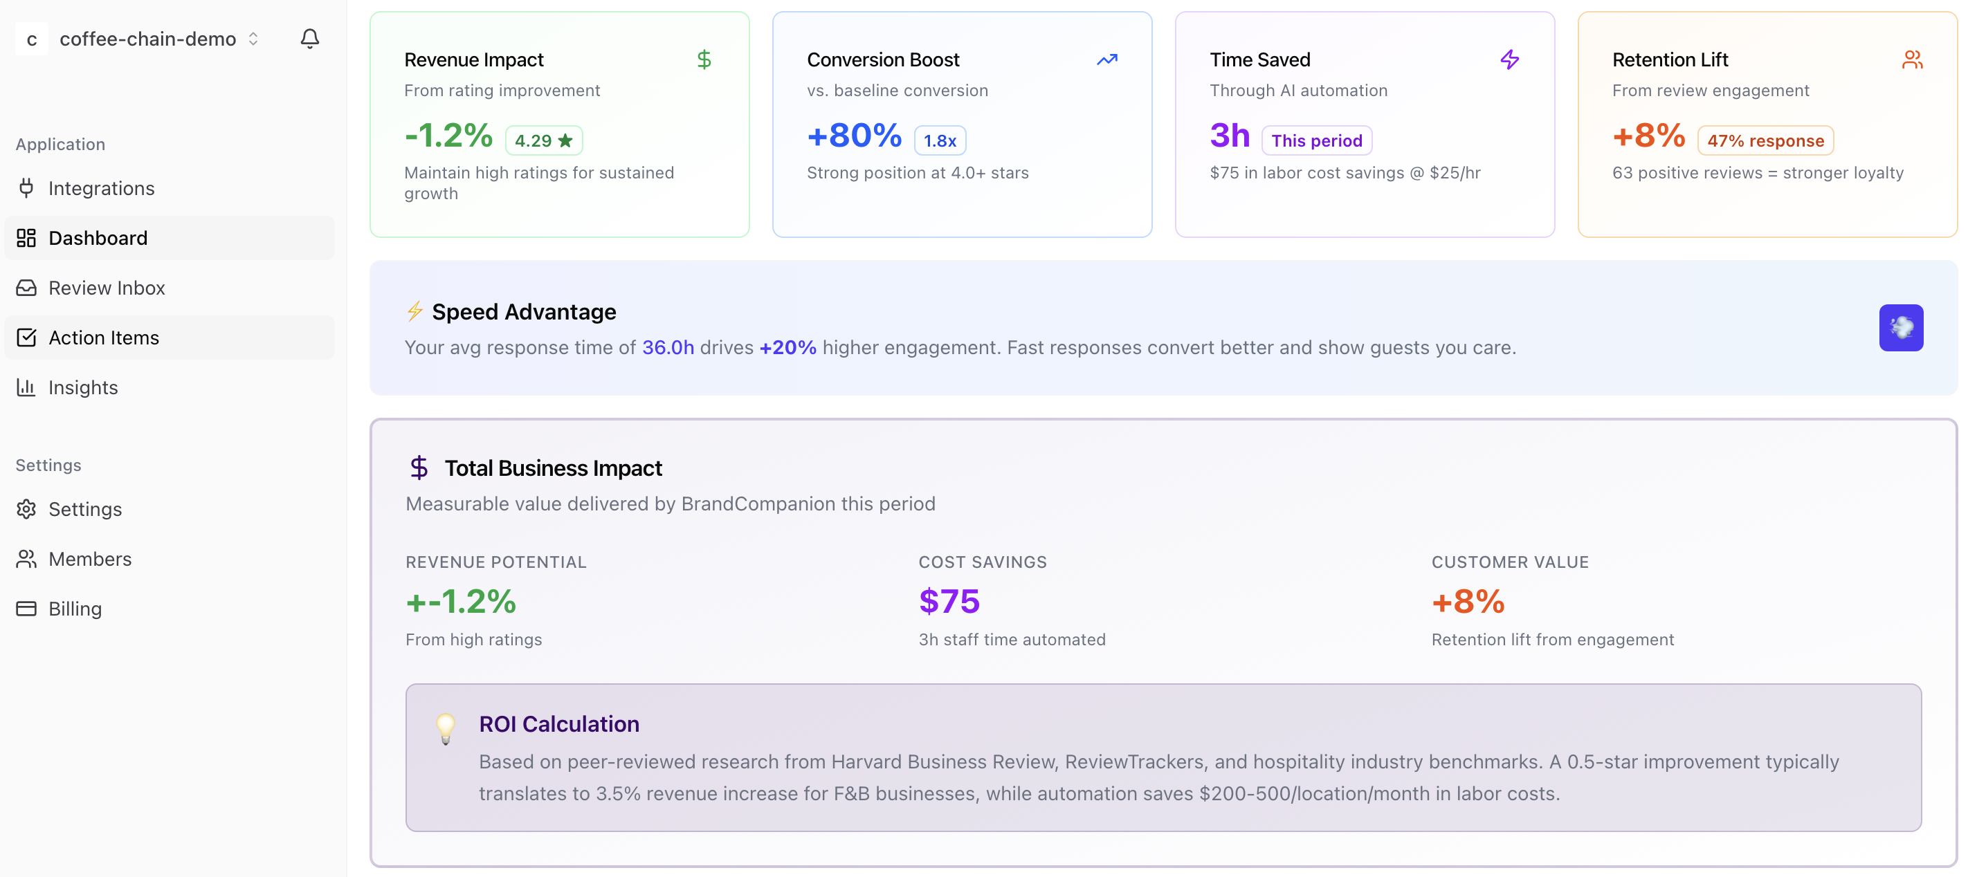Click the 'c' workspace avatar

30,38
